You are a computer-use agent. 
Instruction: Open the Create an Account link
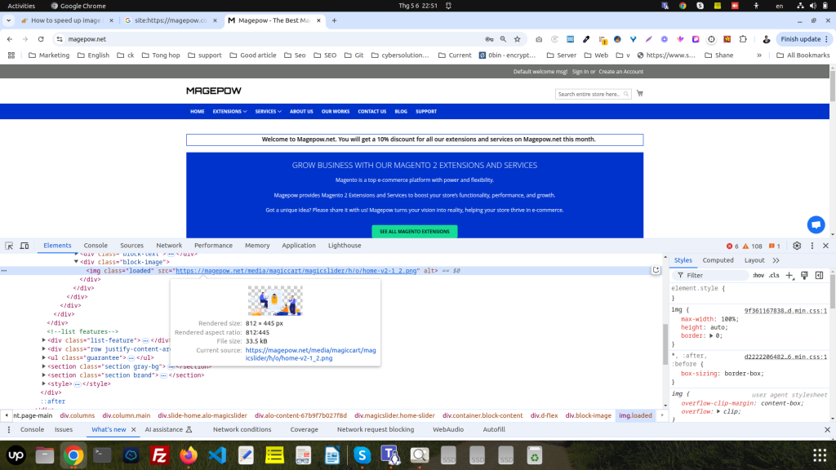[620, 72]
